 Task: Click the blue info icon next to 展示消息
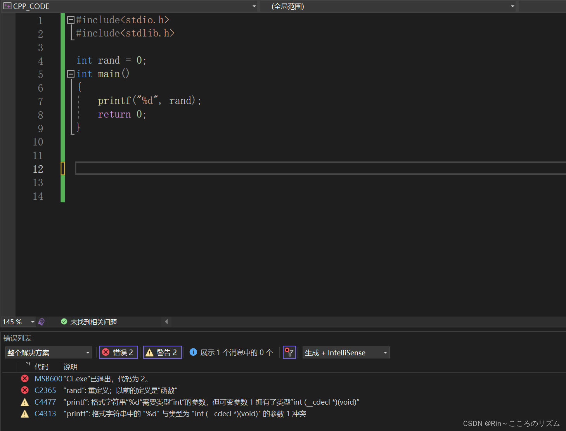[193, 352]
